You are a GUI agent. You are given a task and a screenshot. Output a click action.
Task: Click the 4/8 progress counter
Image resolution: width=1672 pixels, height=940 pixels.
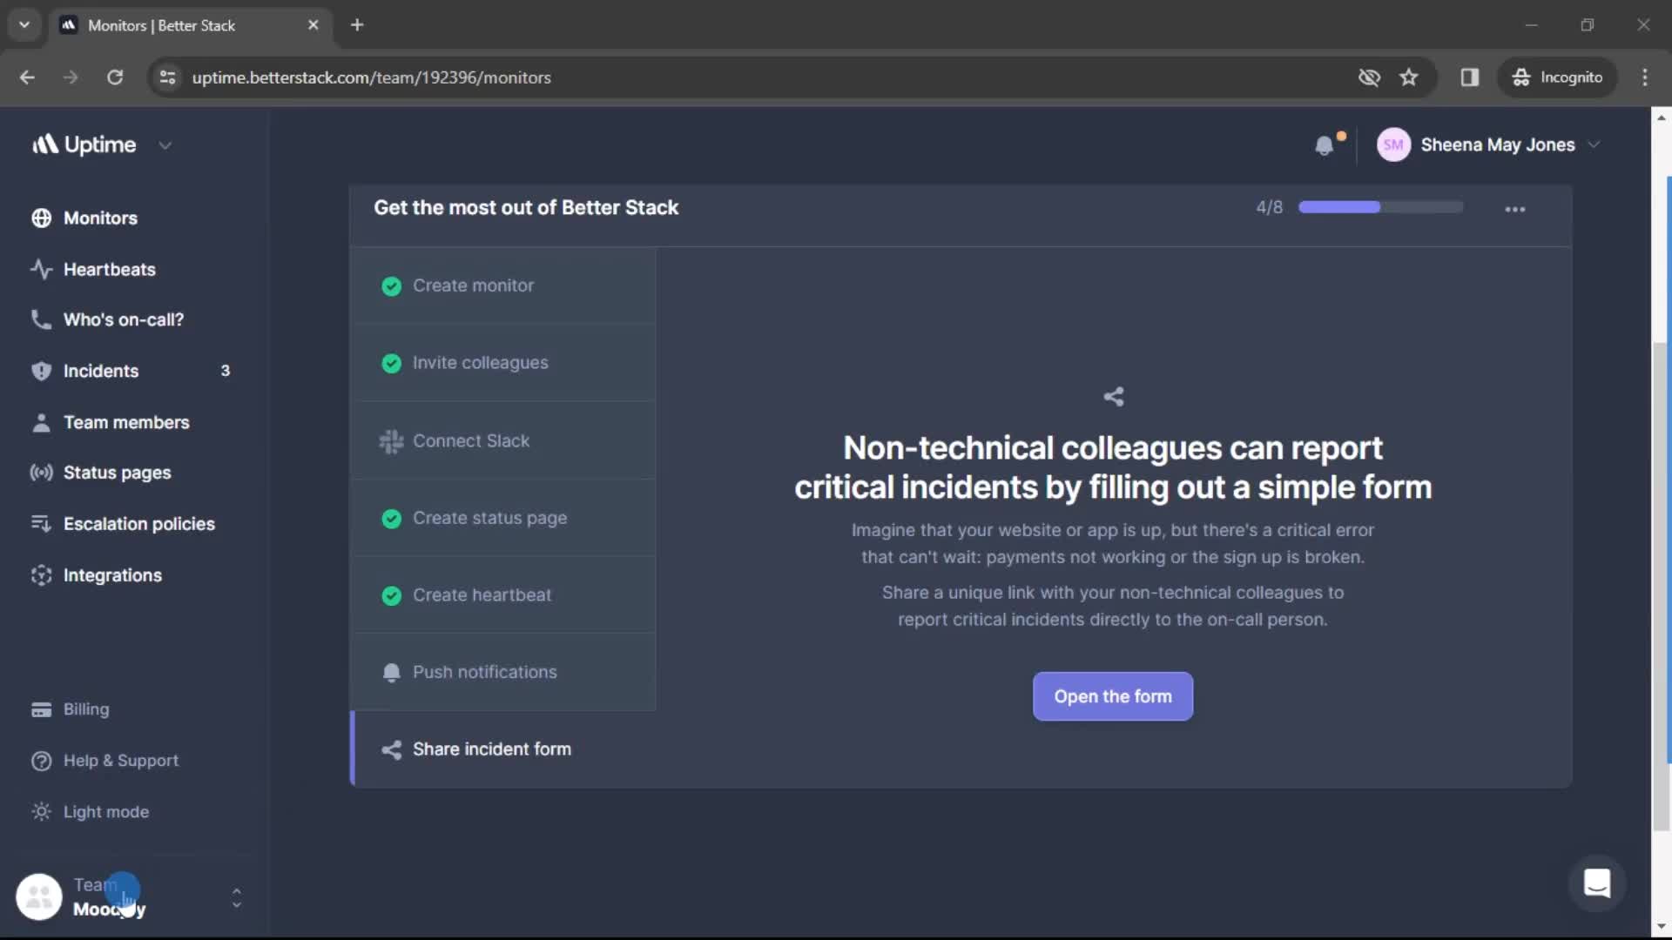(1269, 208)
